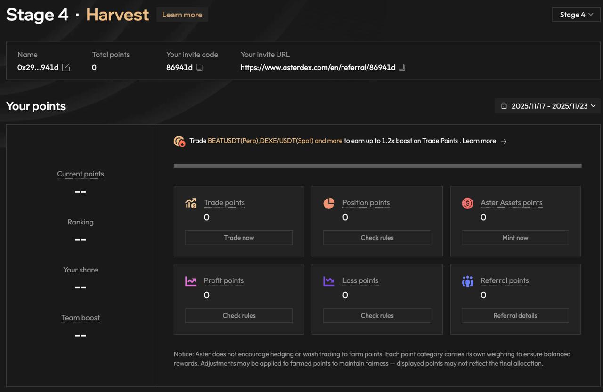Viewport: 603px width, 392px height.
Task: Click the Referral points people icon
Action: 467,281
